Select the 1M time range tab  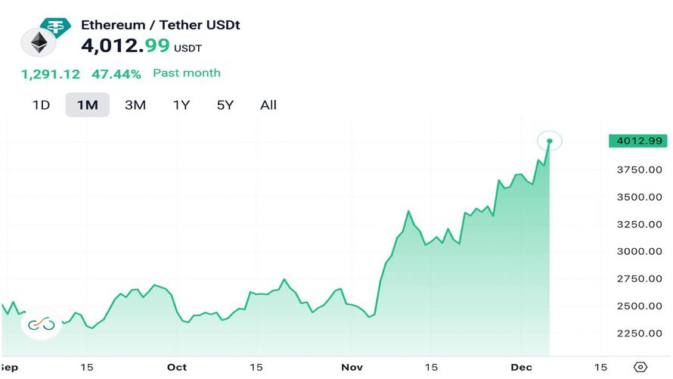(88, 105)
